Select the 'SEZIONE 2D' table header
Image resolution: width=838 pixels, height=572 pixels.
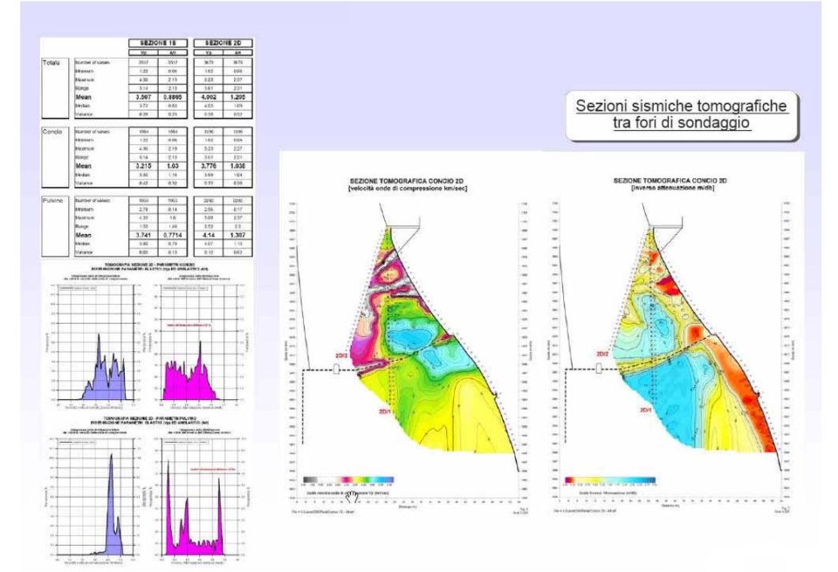[x=223, y=43]
